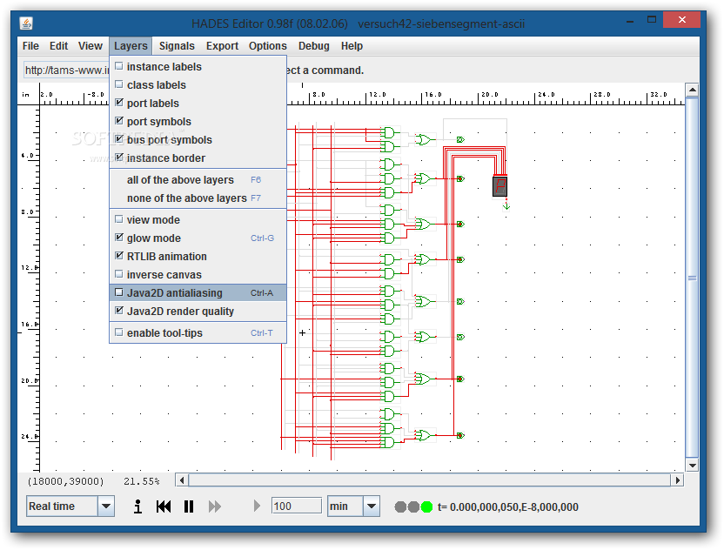
Task: Disable port symbols layer
Action: pyautogui.click(x=119, y=121)
